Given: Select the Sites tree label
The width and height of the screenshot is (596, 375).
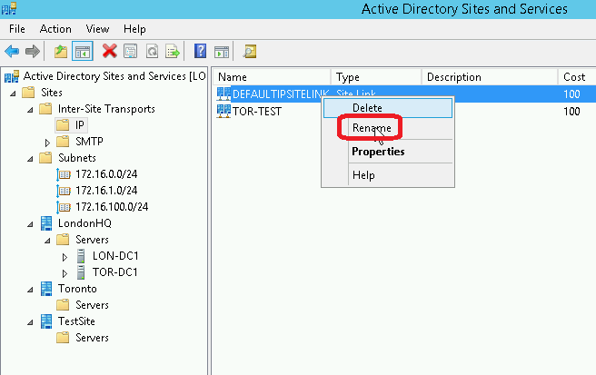Looking at the screenshot, I should coord(52,93).
